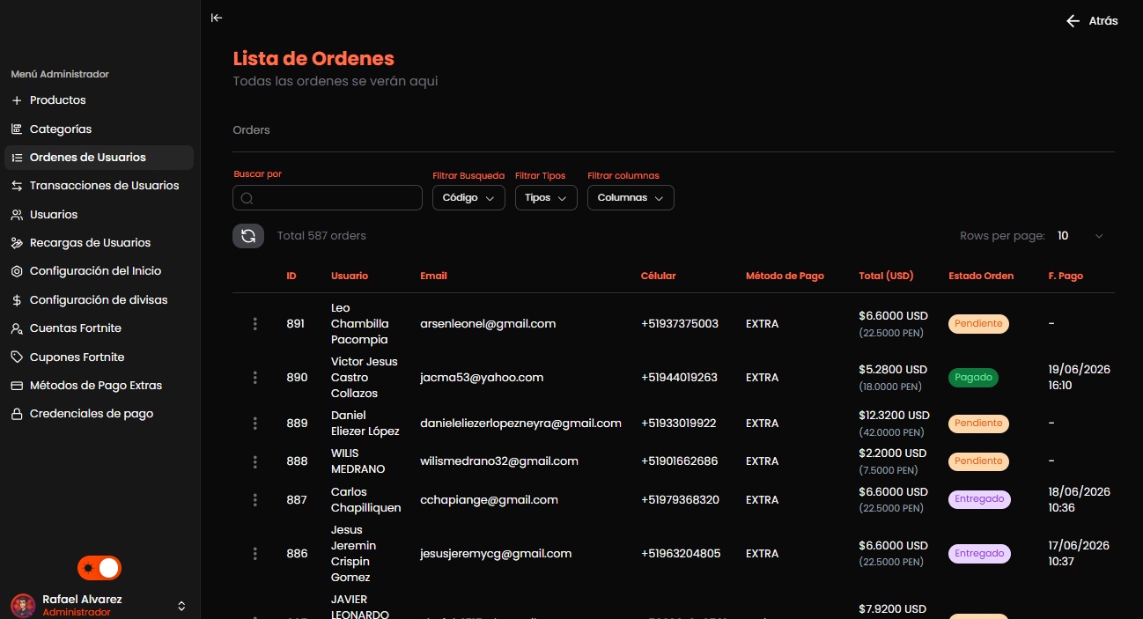The height and width of the screenshot is (619, 1143).
Task: Click the Lista de Ordenes heading
Action: pos(313,59)
